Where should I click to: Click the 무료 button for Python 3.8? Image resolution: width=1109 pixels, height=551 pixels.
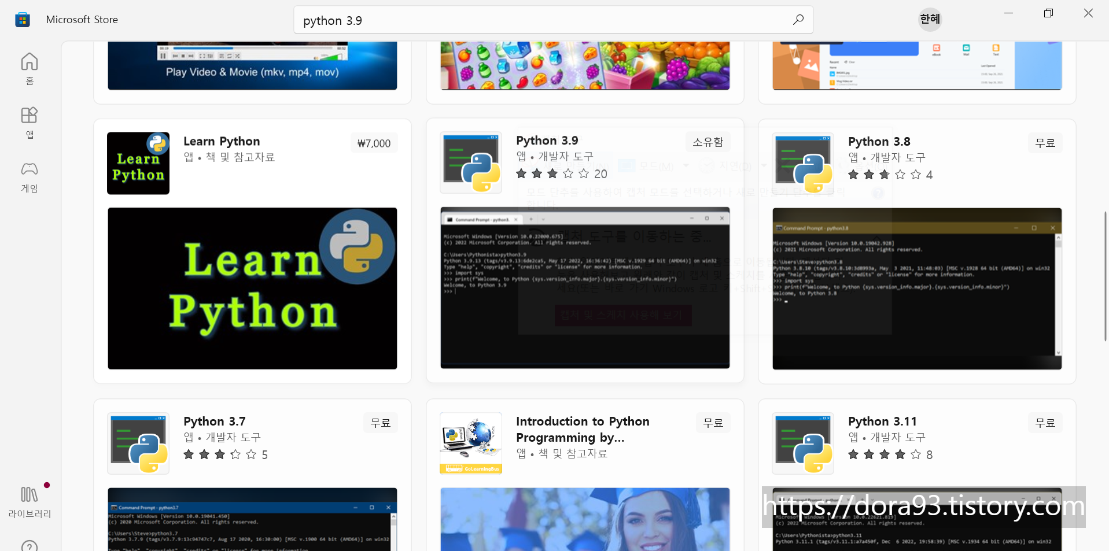pyautogui.click(x=1045, y=142)
